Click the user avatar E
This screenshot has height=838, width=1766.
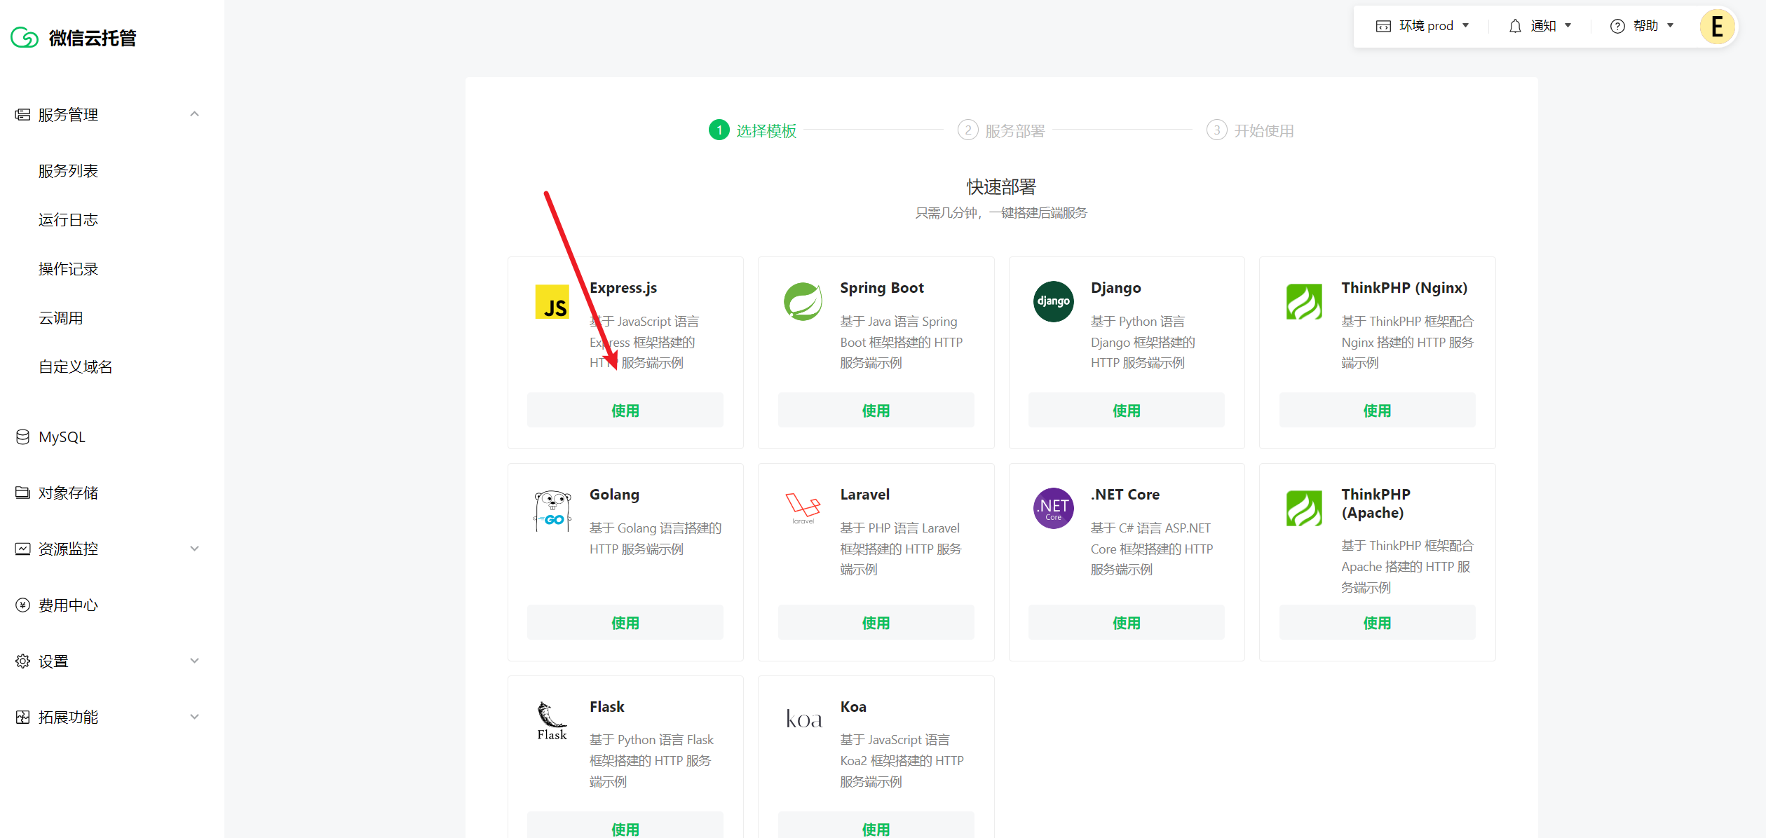[x=1717, y=27]
